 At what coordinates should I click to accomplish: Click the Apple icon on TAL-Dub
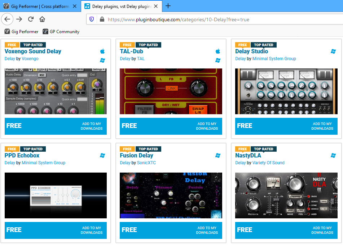pyautogui.click(x=217, y=52)
